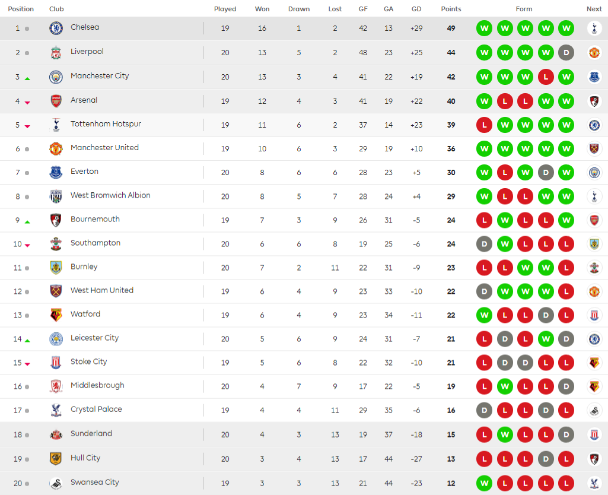Click the Leicester City crest beside the club name
Viewport: 608px width, 495px height.
(56, 338)
